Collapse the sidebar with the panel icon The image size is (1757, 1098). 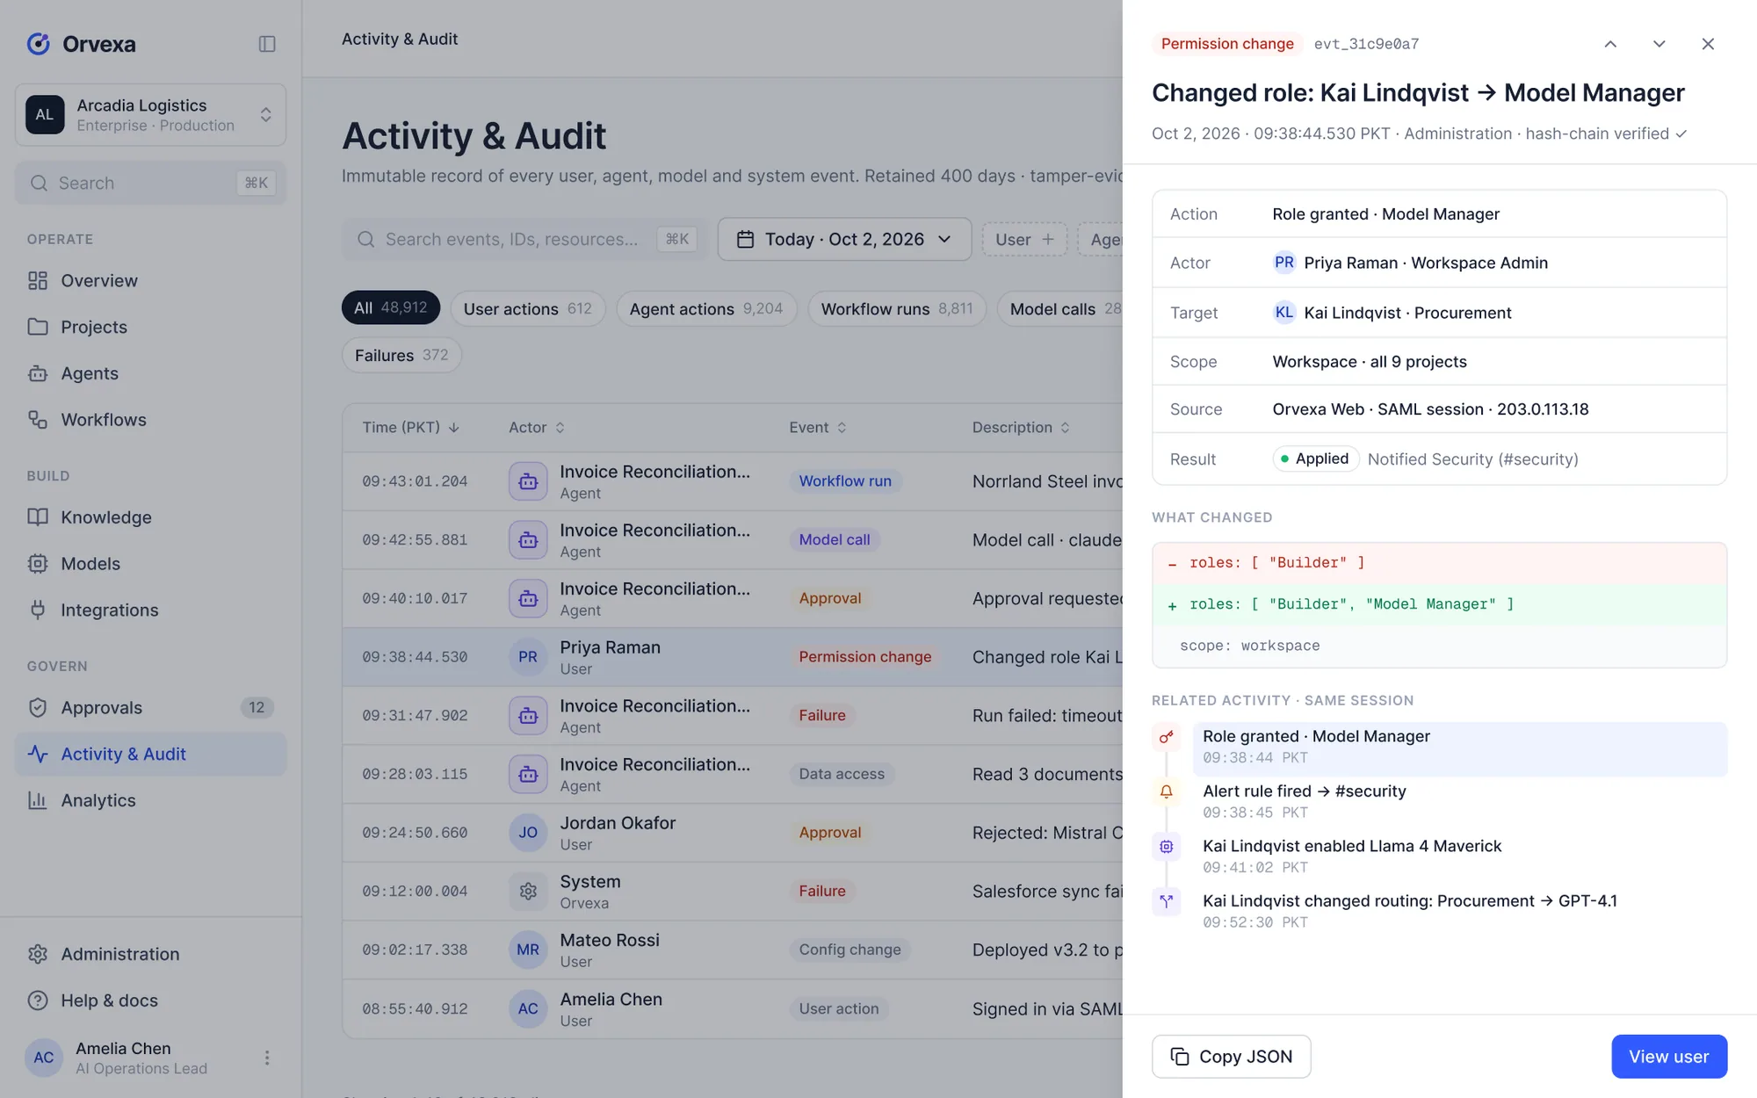pos(267,44)
